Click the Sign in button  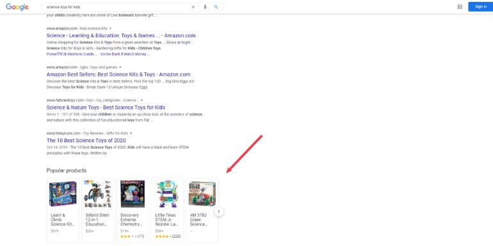click(480, 6)
